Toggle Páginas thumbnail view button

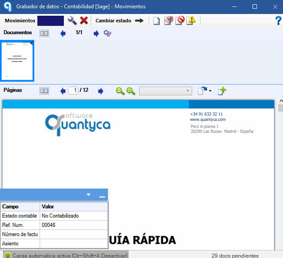pos(44,91)
